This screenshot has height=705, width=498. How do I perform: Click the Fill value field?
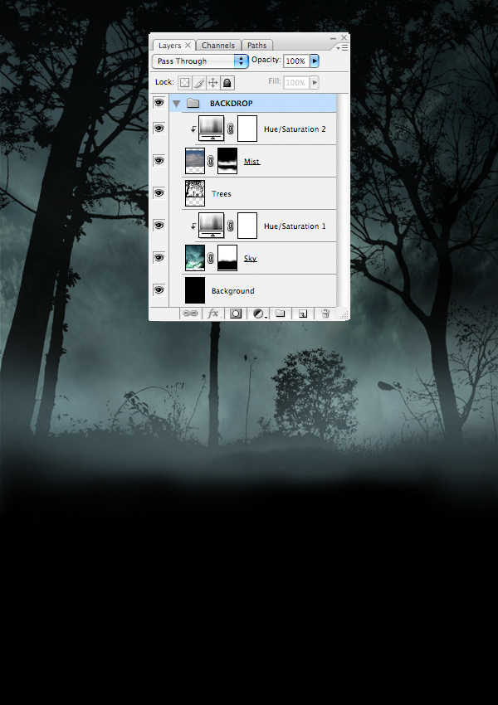(x=296, y=82)
